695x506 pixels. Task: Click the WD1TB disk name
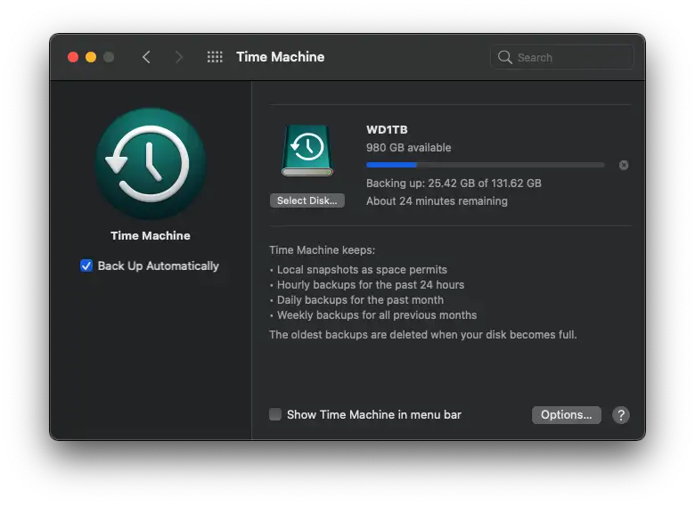point(387,130)
